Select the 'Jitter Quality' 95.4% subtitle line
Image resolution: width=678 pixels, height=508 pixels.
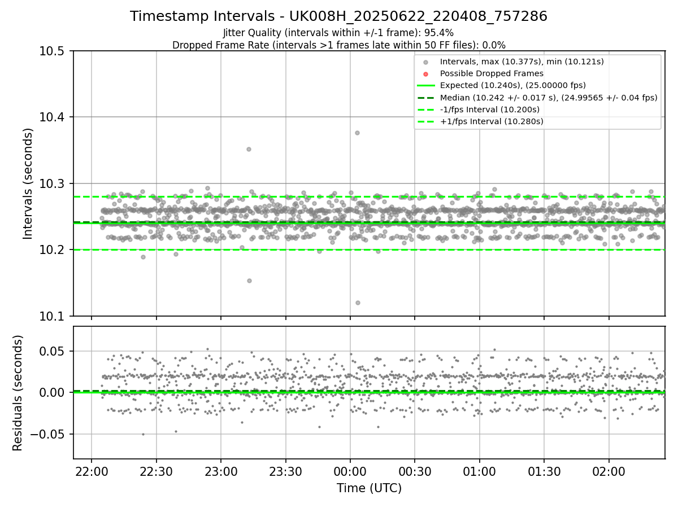click(x=338, y=33)
